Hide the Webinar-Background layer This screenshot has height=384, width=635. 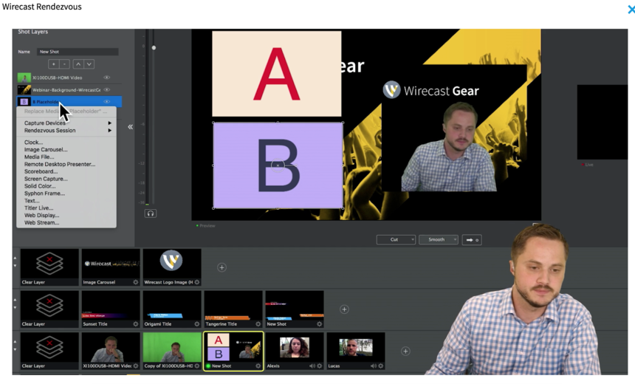[106, 89]
